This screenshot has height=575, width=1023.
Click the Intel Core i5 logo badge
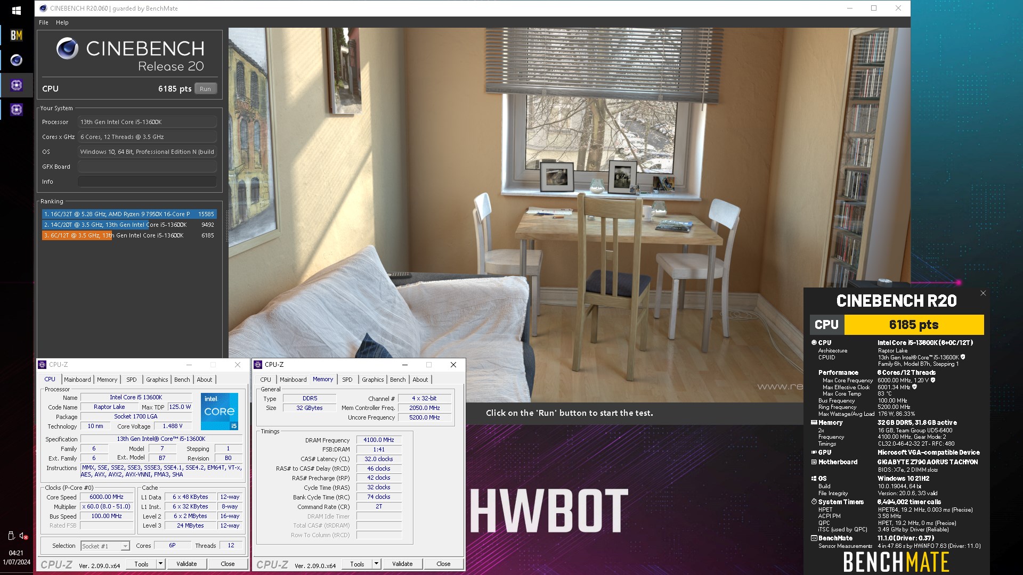219,411
